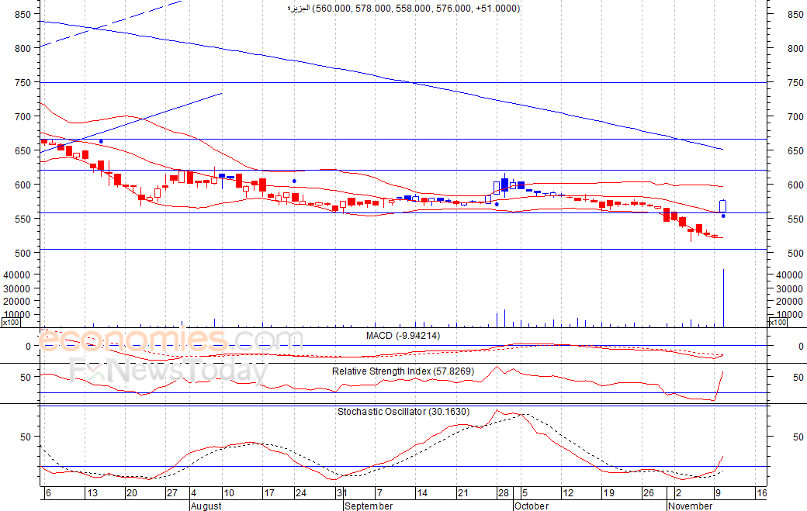Image resolution: width=807 pixels, height=511 pixels.
Task: Click the 700 label on right price axis
Action: click(795, 116)
